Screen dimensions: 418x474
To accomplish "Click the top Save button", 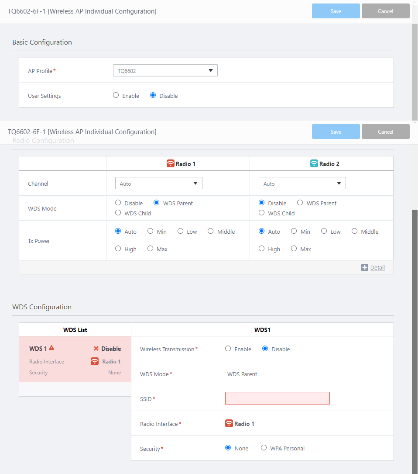I will [x=336, y=11].
